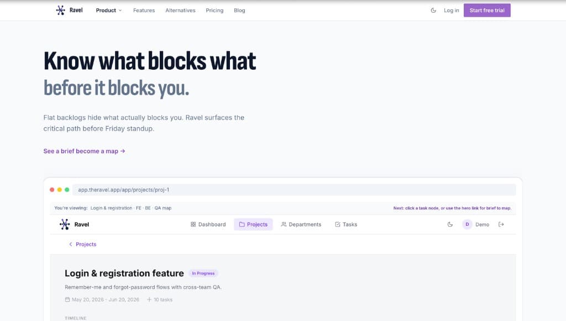Click the '10 tasks' count
This screenshot has width=566, height=321.
(163, 299)
